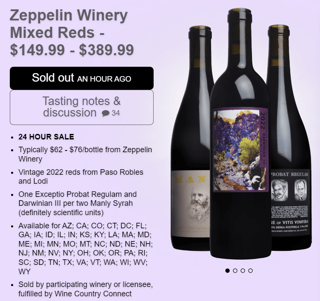Screen dimensions: 320x301
Task: Click the Sold out button
Action: pyautogui.click(x=81, y=78)
